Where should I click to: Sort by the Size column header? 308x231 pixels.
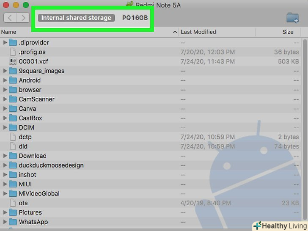pyautogui.click(x=278, y=32)
